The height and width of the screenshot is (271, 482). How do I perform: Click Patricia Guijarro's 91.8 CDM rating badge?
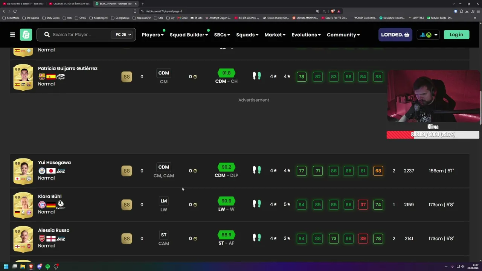[226, 73]
